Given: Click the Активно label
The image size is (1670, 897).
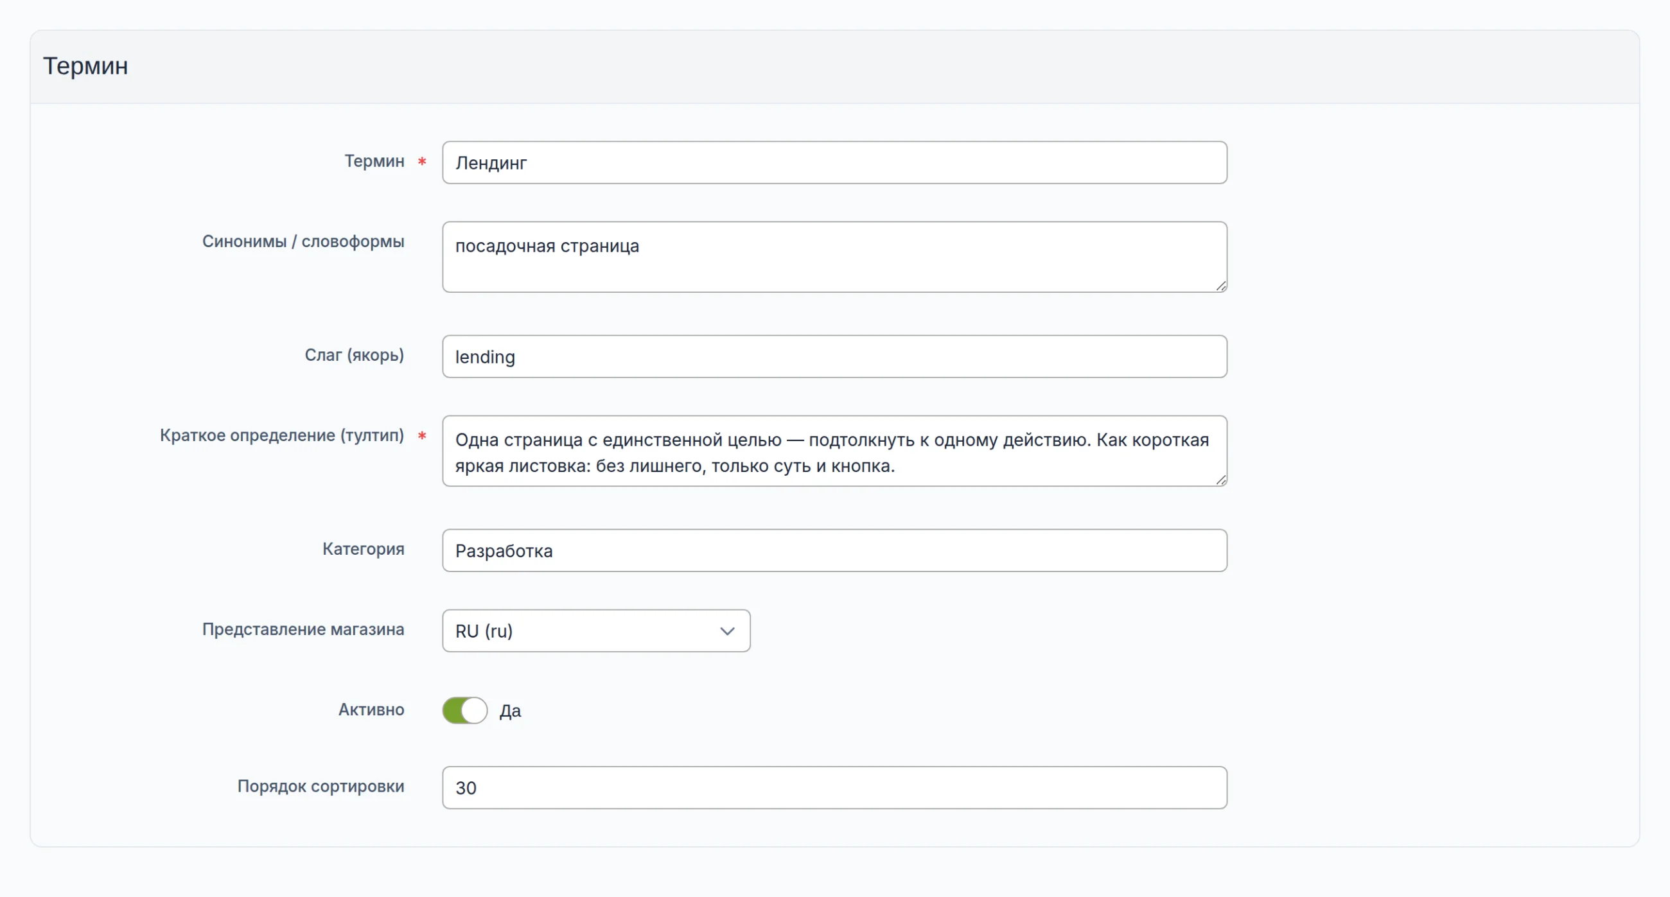Looking at the screenshot, I should [371, 710].
